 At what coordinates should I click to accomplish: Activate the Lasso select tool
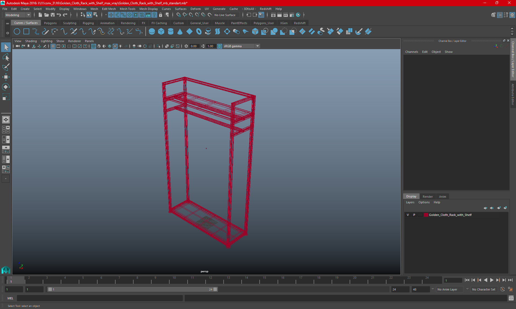[x=6, y=57]
